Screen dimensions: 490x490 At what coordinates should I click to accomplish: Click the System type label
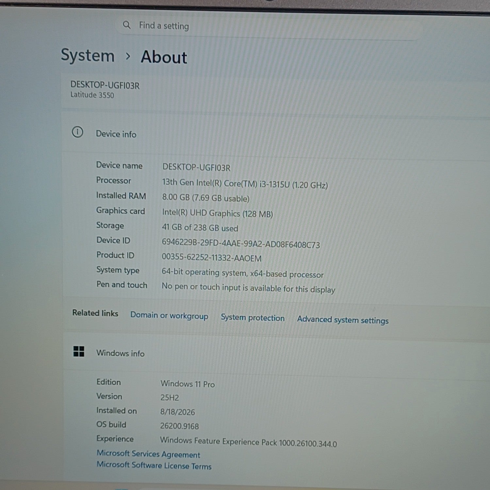click(x=118, y=270)
